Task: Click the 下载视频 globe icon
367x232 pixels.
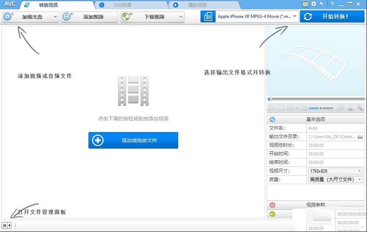Action: coord(127,17)
